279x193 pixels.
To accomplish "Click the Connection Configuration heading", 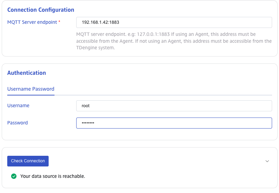I will click(41, 10).
